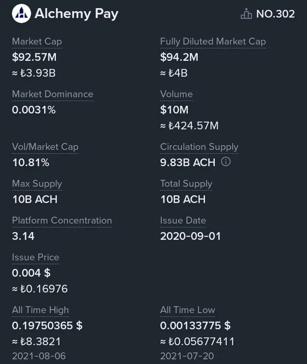307x364 pixels.
Task: Click the 2020-09-01 issue date value
Action: (x=190, y=236)
